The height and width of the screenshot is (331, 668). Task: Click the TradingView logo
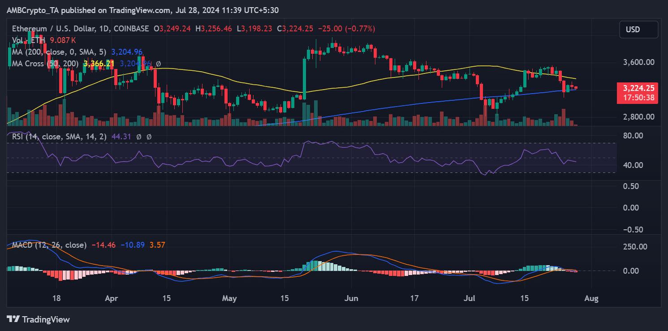(x=39, y=319)
